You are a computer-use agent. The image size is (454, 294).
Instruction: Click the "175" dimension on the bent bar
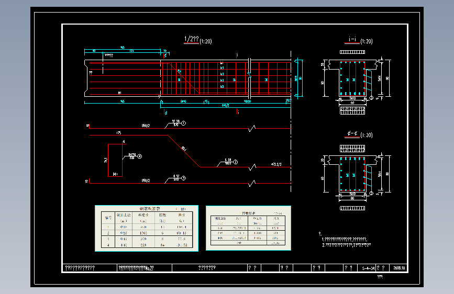tap(119, 133)
